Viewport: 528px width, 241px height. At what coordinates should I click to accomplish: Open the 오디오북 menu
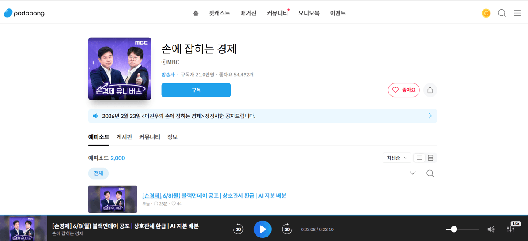pos(309,14)
